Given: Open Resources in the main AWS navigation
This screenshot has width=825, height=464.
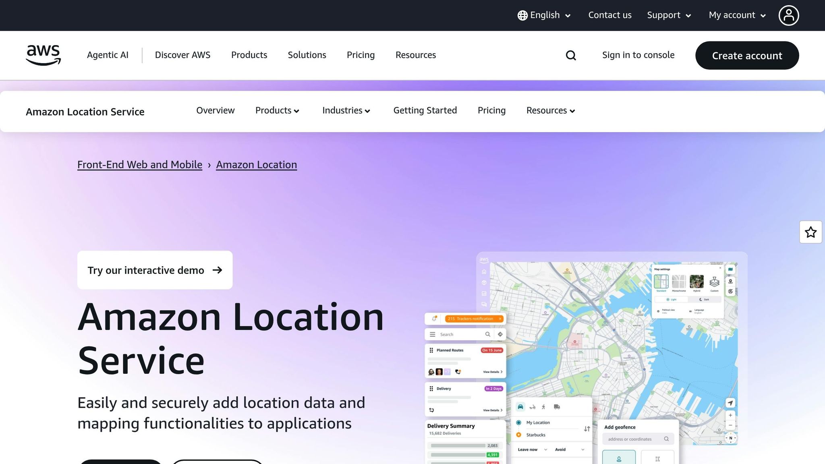Looking at the screenshot, I should point(416,55).
